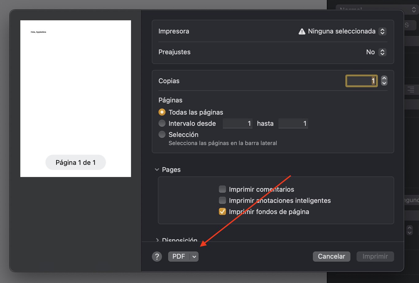This screenshot has width=419, height=283.
Task: Click the Preajustes selector chevron icon
Action: (382, 52)
